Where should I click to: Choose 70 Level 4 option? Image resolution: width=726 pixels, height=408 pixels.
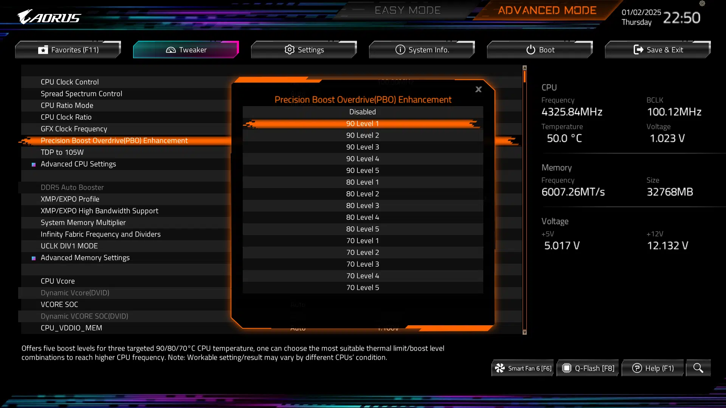[363, 276]
